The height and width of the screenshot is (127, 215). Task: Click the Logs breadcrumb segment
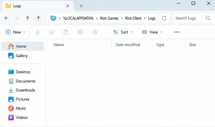[152, 18]
